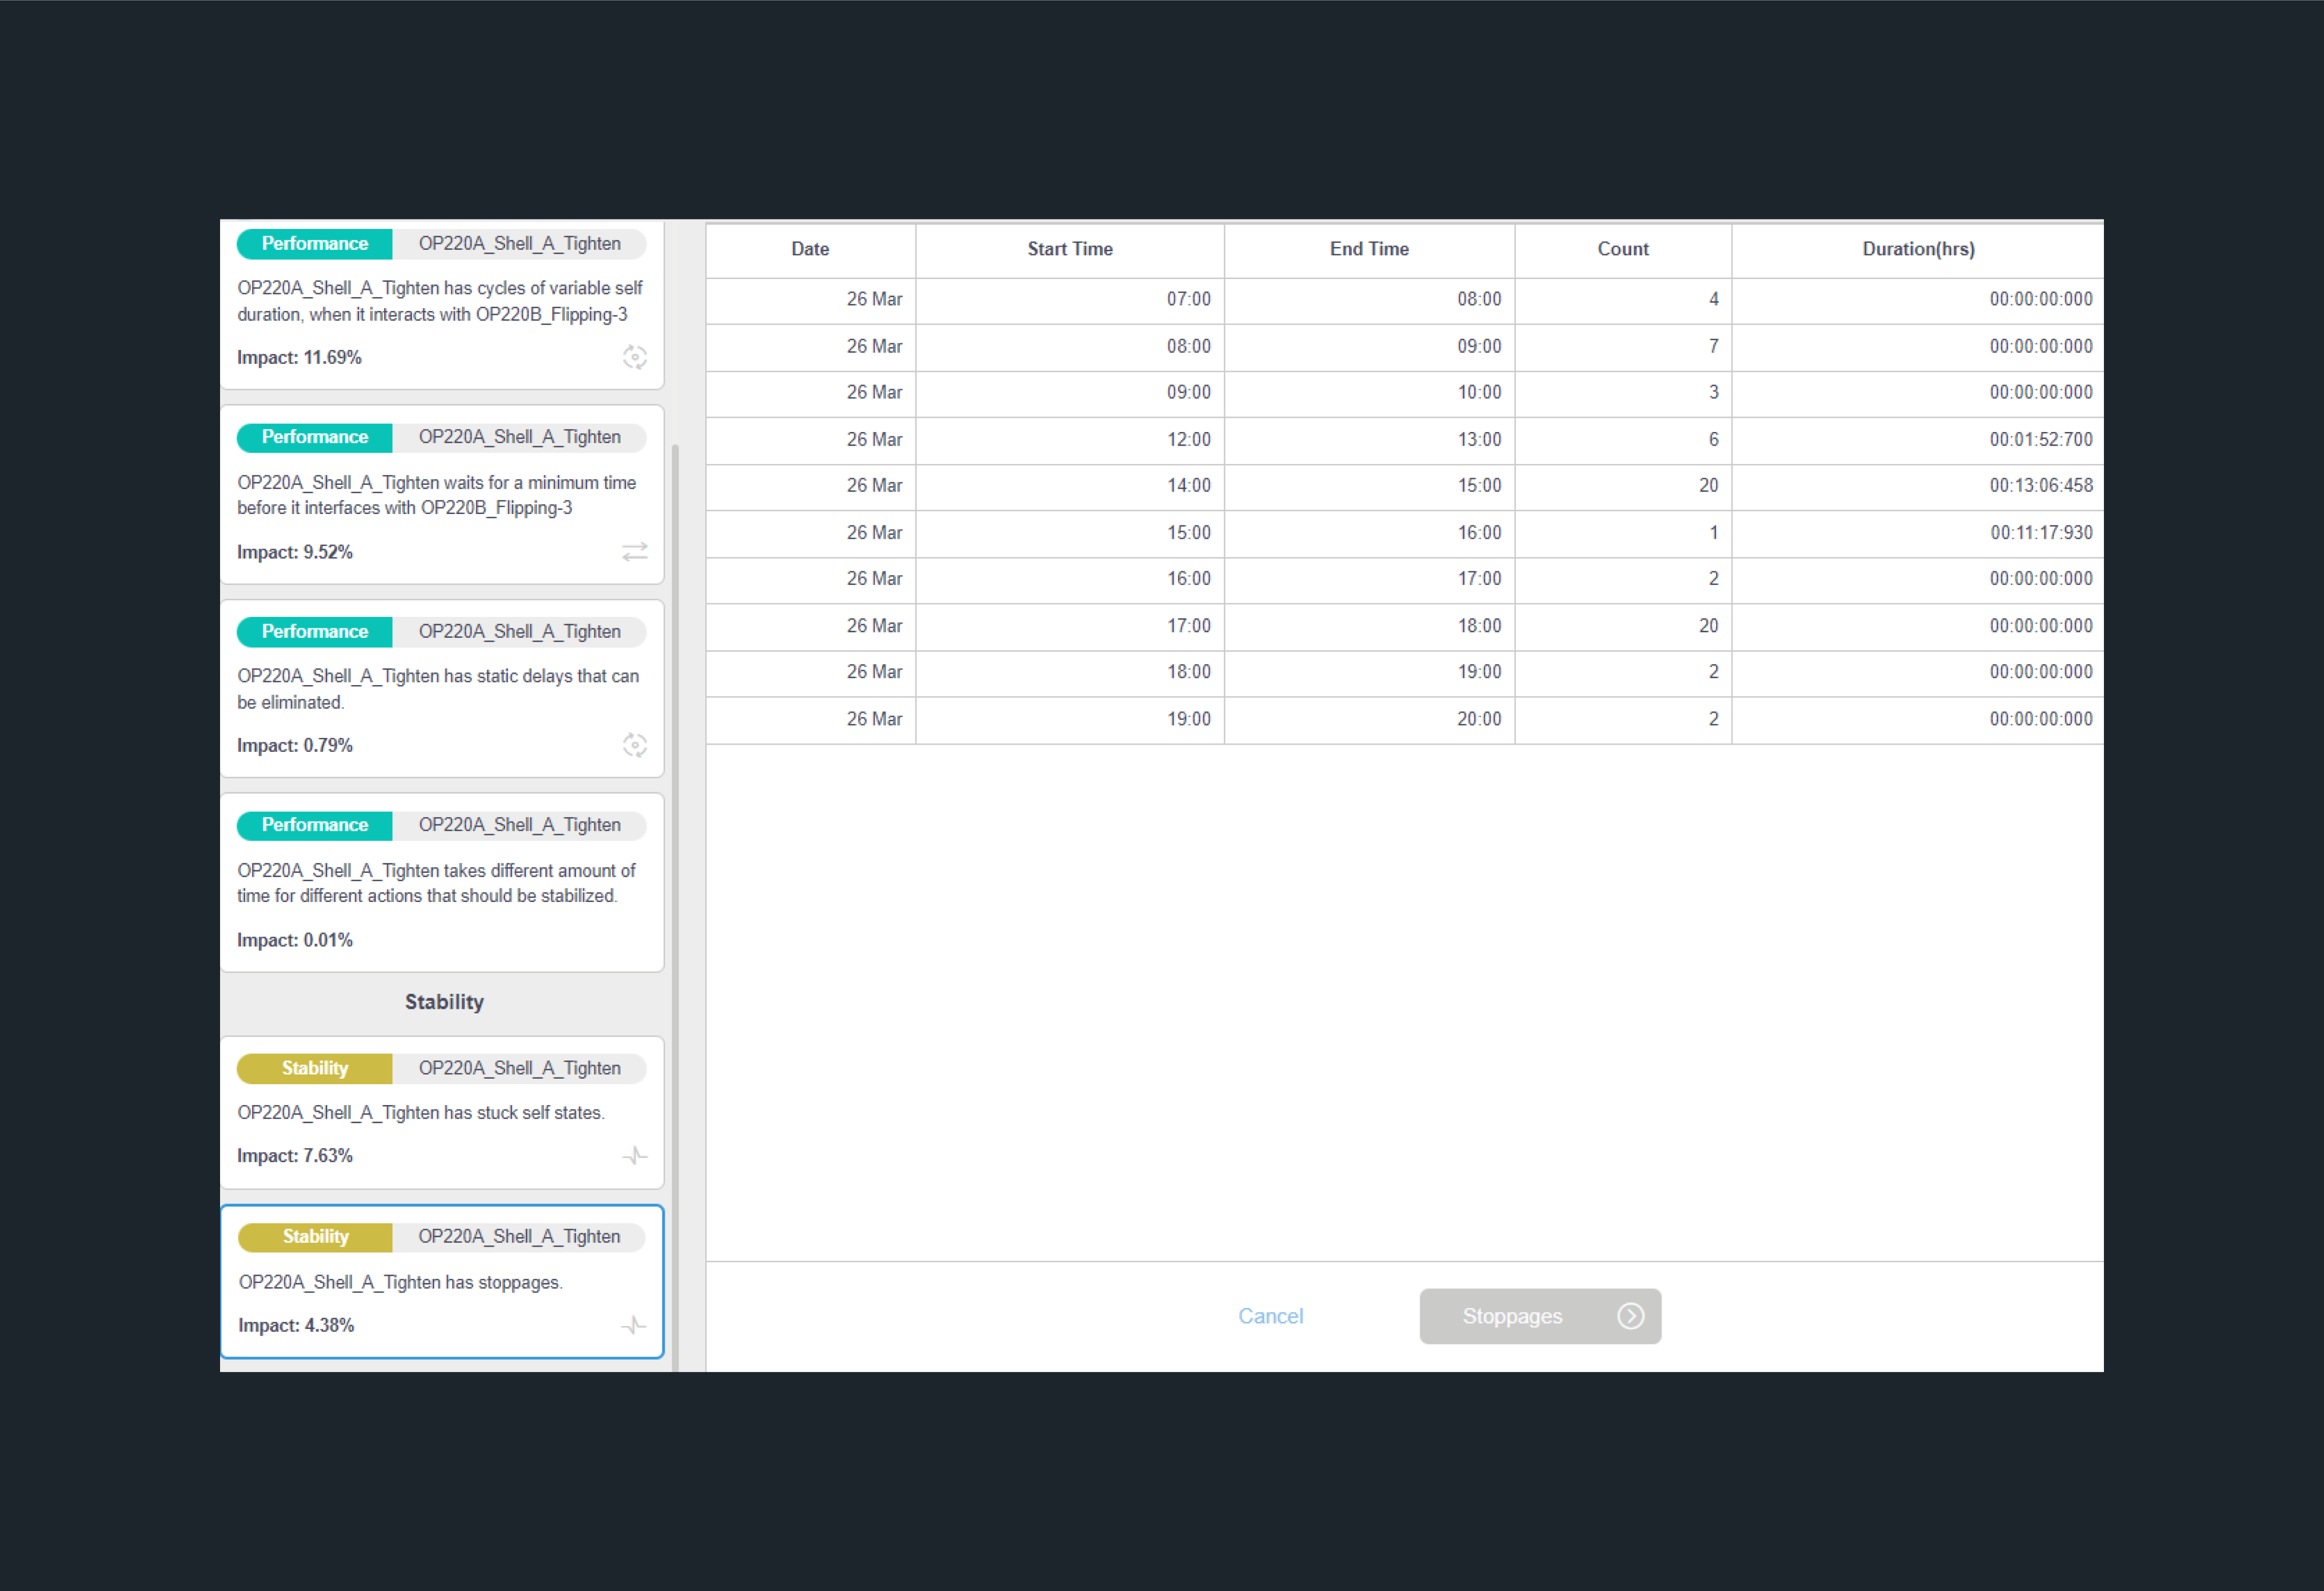Click the End Time column header
This screenshot has height=1591, width=2324.
pos(1369,250)
